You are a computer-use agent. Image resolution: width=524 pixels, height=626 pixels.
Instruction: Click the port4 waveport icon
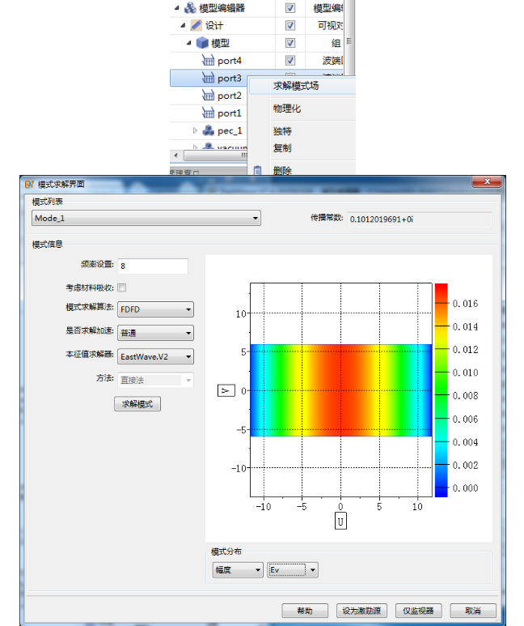click(x=209, y=61)
